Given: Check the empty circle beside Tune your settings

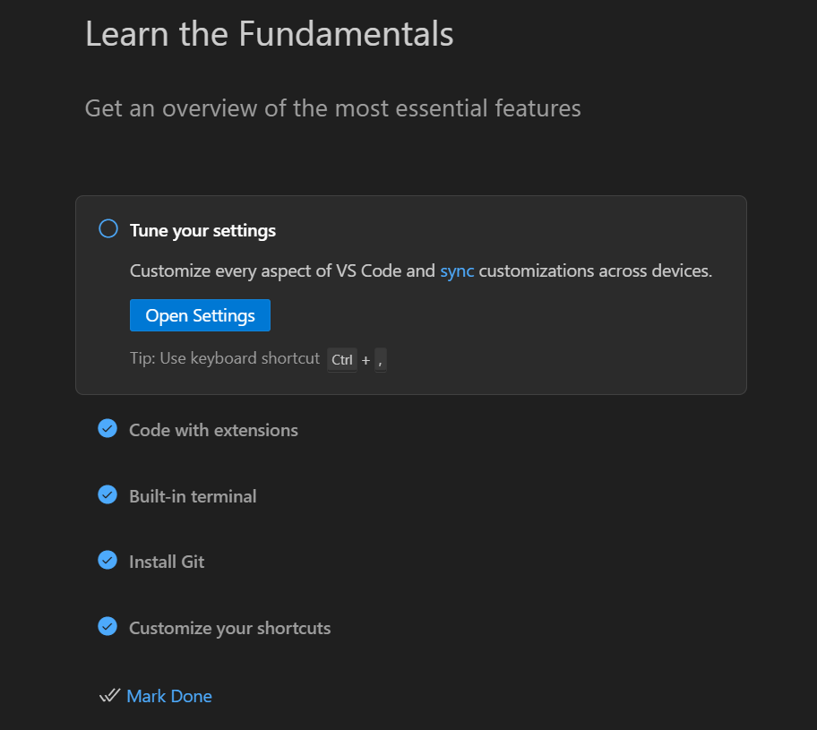Looking at the screenshot, I should 108,229.
